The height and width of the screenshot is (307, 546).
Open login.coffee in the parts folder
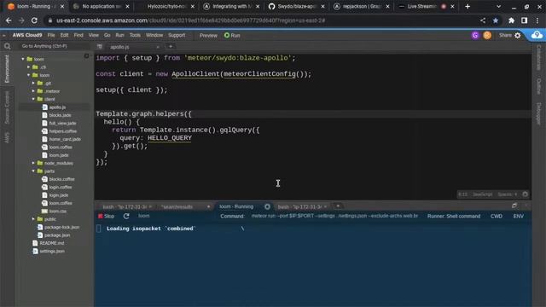[x=61, y=188]
